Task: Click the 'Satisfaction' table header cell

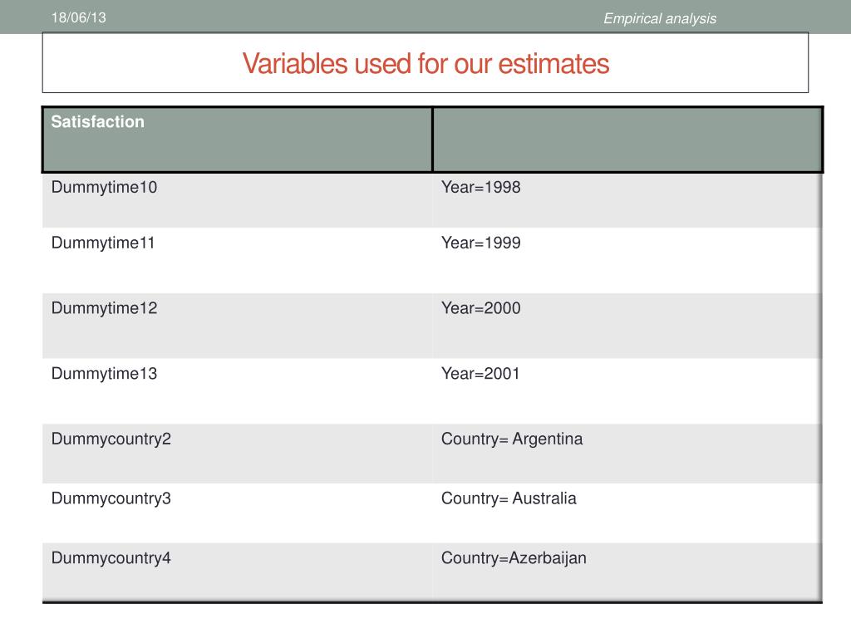Action: [237, 140]
